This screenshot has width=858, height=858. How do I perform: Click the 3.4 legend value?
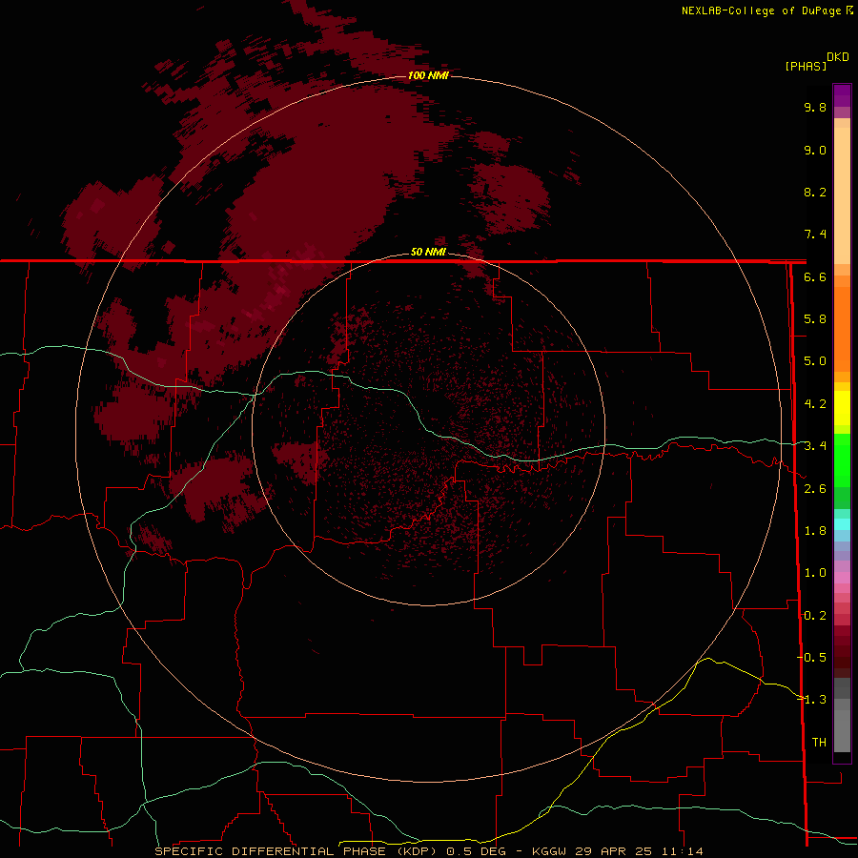point(815,446)
